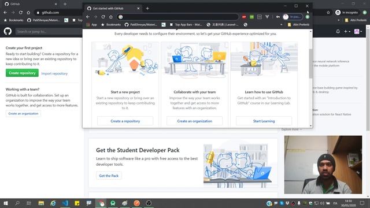Click Create a repository card button
This screenshot has width=370, height=208.
coord(125,121)
